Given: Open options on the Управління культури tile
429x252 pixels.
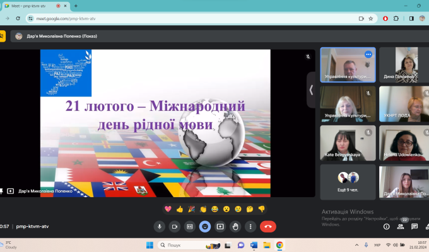Looking at the screenshot, I should point(368,54).
